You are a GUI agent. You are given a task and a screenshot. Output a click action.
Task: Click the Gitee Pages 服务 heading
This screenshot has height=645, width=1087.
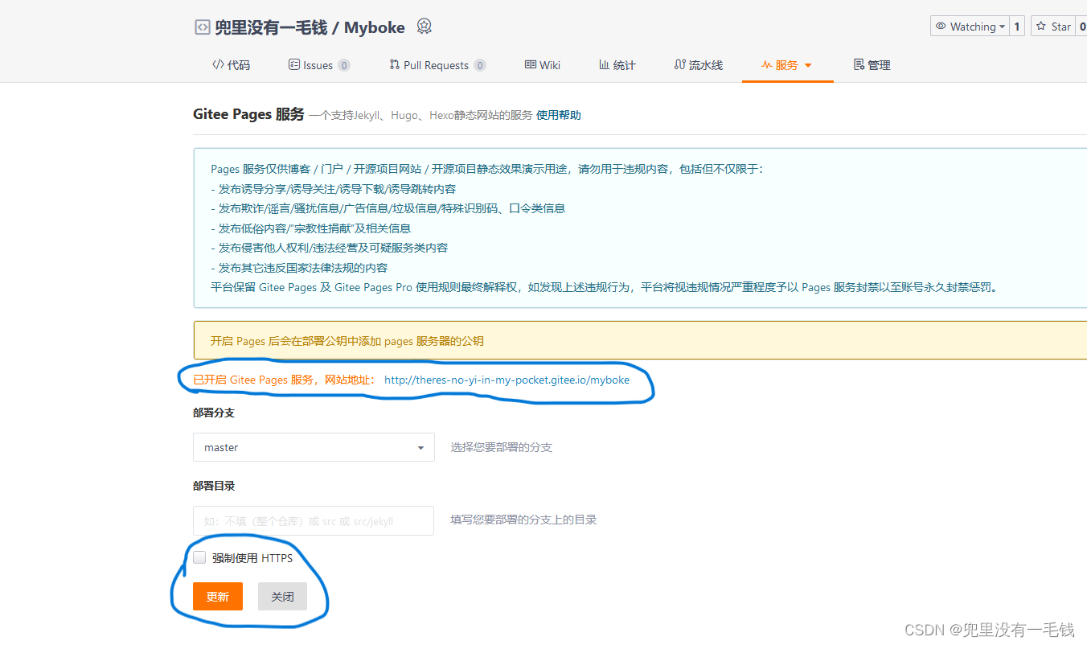click(248, 114)
